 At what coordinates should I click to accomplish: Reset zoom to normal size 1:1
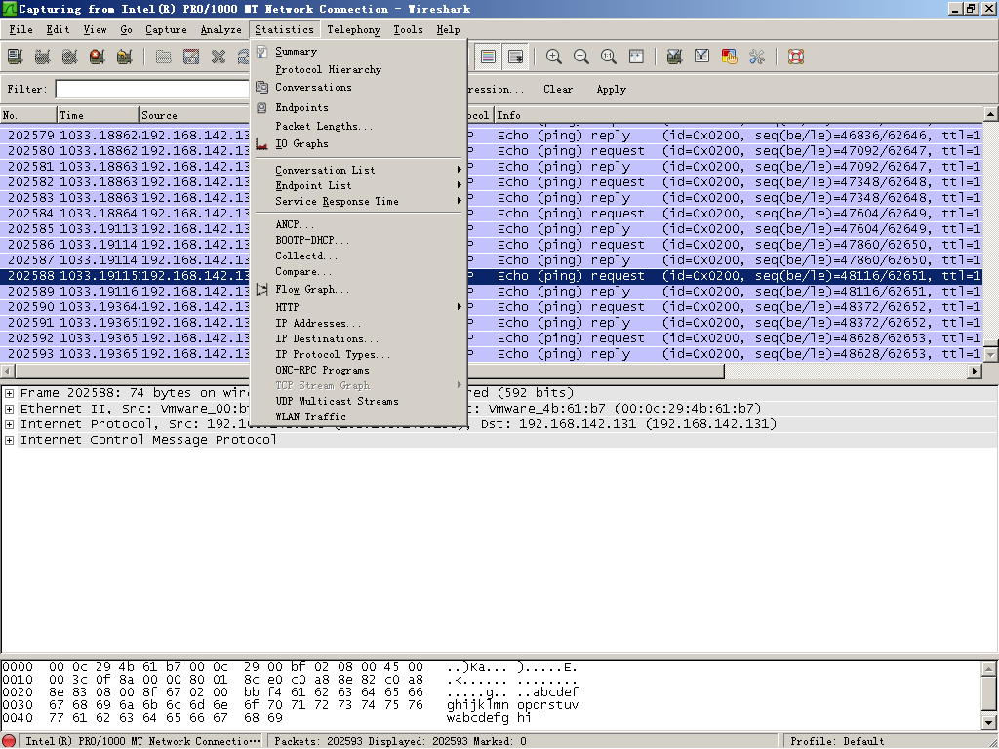click(609, 57)
